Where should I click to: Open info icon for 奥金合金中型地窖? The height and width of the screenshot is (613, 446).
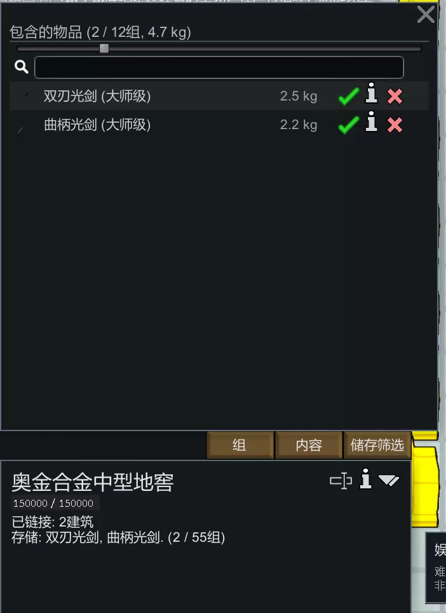pos(365,479)
